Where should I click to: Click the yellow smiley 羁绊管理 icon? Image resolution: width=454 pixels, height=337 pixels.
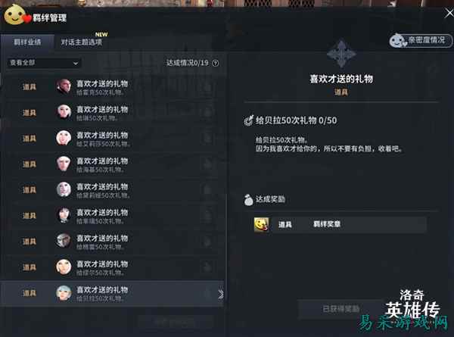pos(14,15)
